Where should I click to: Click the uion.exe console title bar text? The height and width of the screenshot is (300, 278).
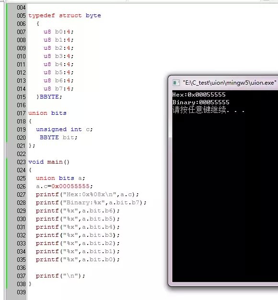pos(229,83)
